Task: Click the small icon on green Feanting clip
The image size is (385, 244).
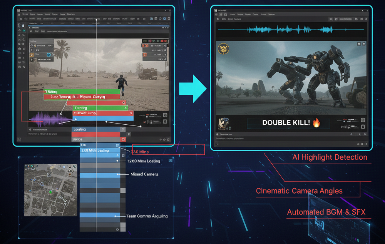Action: point(125,108)
